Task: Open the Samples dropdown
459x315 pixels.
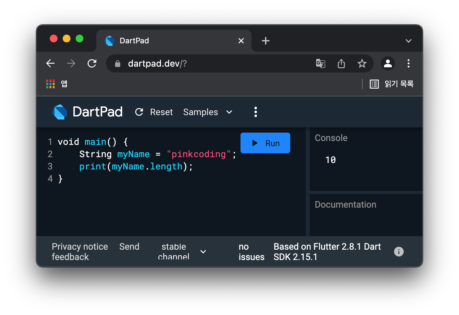Action: [208, 112]
